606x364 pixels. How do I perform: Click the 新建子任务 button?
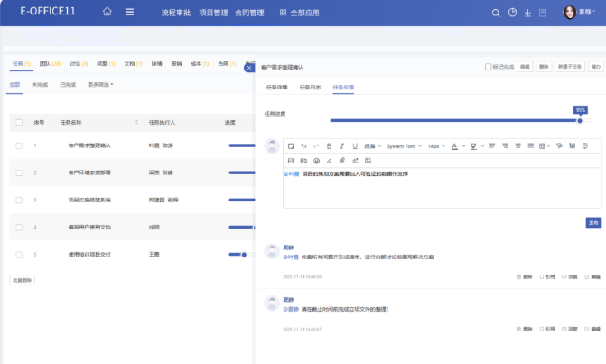[569, 67]
